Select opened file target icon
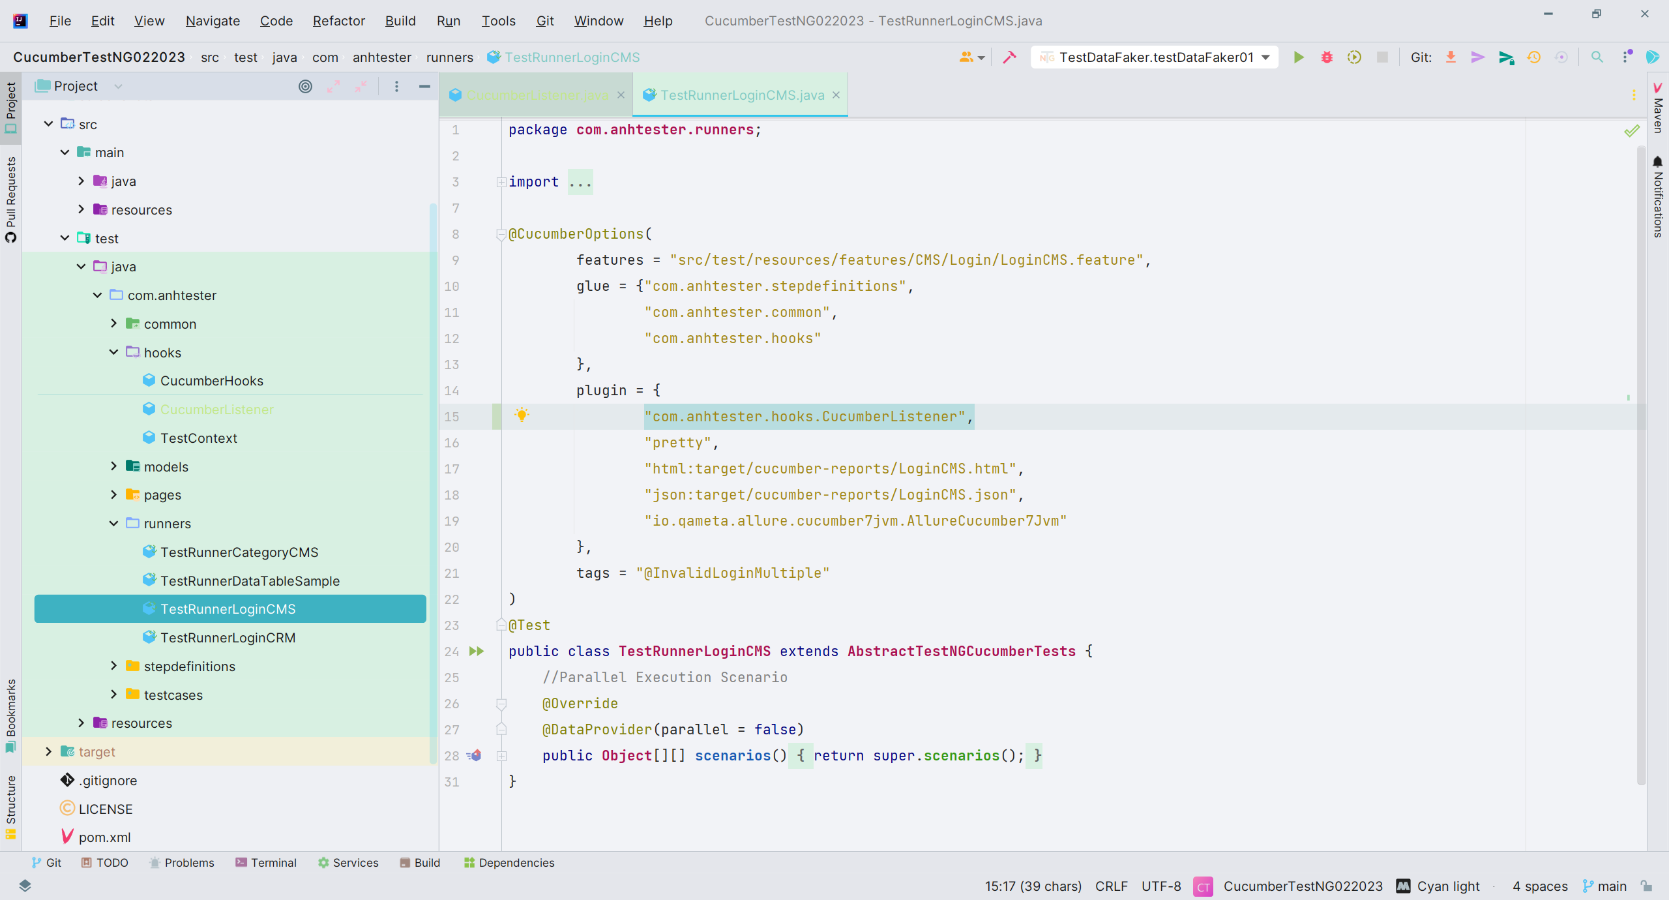The image size is (1669, 900). tap(305, 86)
